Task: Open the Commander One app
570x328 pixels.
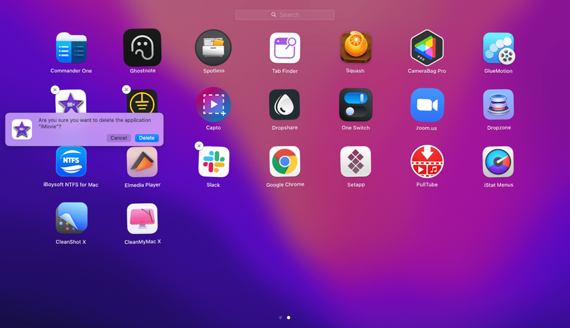Action: [71, 48]
